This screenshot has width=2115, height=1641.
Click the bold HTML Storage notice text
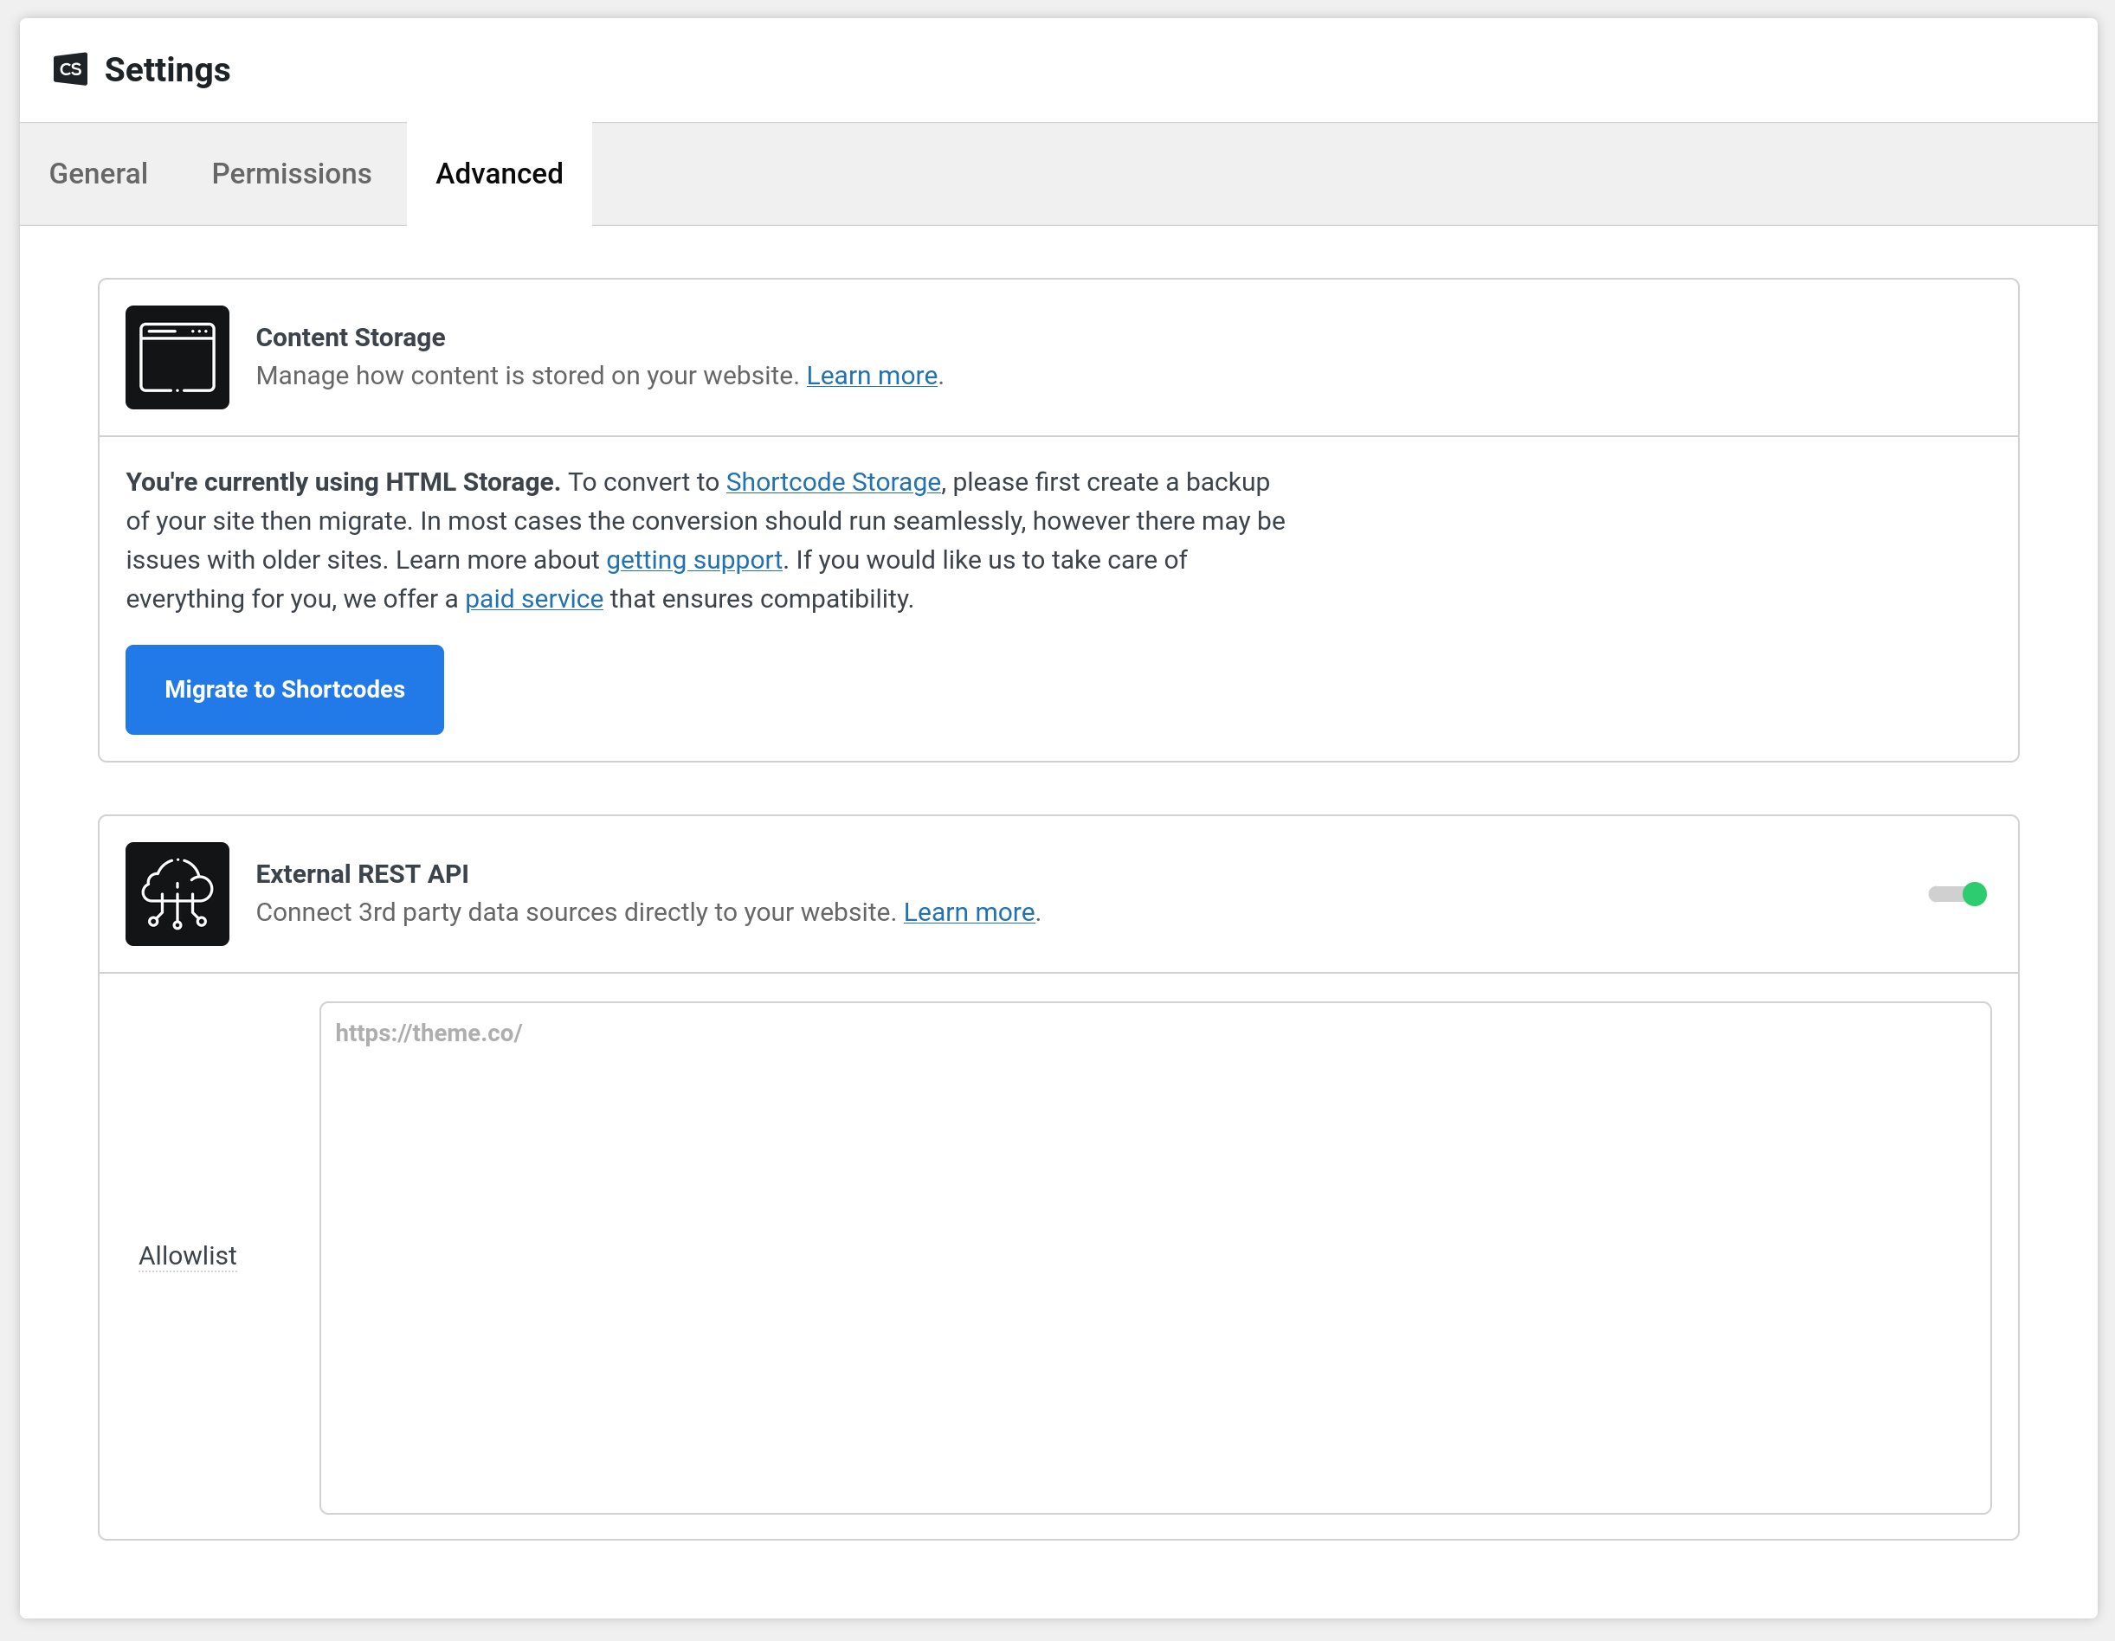[x=341, y=481]
